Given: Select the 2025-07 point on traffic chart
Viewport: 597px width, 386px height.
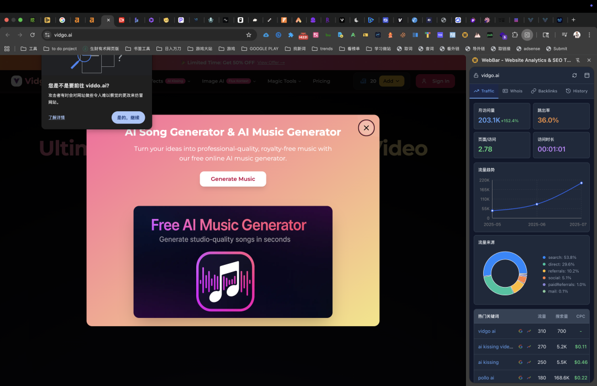Looking at the screenshot, I should pos(582,183).
